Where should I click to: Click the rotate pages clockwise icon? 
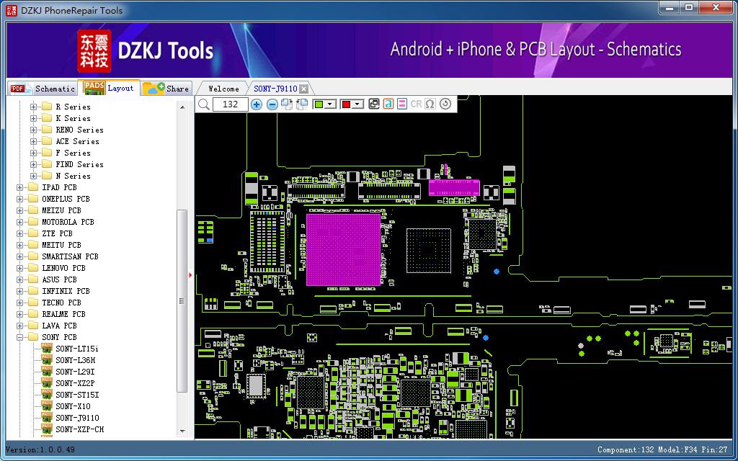click(x=286, y=104)
